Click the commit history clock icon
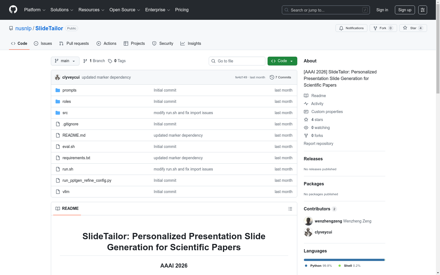The image size is (440, 275). [x=272, y=77]
